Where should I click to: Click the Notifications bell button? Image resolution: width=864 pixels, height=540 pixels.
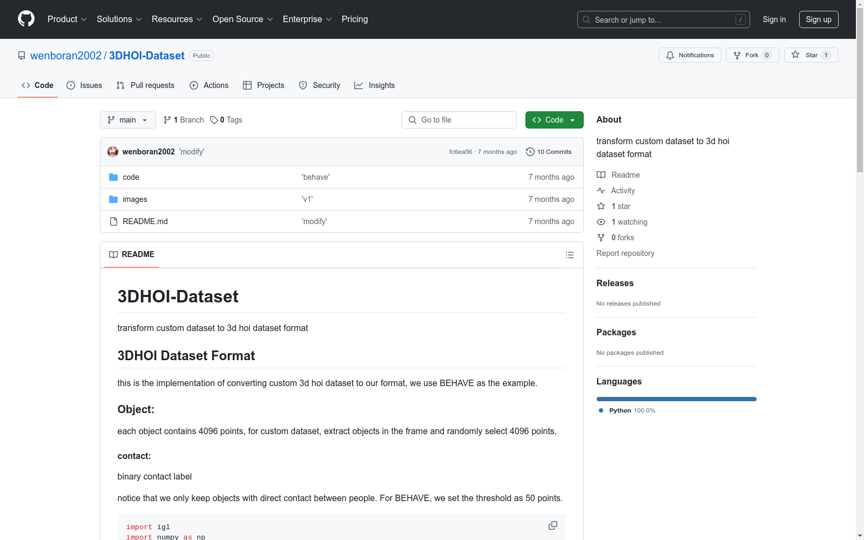690,55
